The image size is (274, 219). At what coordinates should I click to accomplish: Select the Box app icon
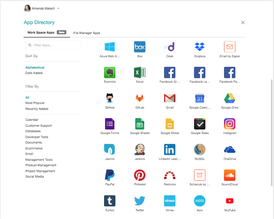tap(139, 47)
